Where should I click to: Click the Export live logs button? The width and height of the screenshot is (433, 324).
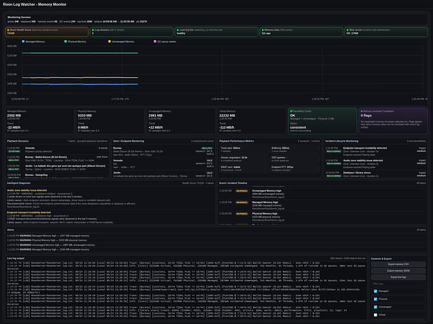tap(398, 277)
